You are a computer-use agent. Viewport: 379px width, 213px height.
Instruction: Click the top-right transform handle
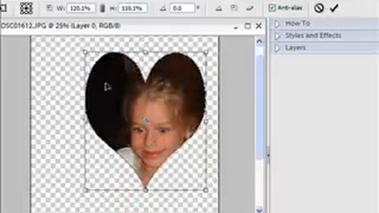point(205,52)
